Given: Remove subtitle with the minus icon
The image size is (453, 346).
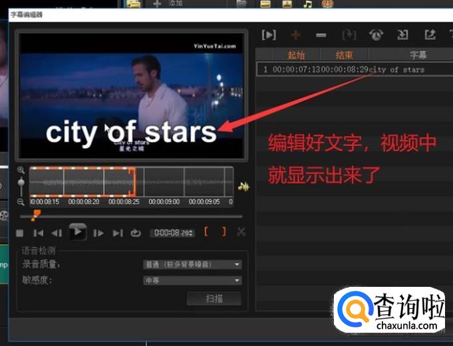Looking at the screenshot, I should (321, 35).
